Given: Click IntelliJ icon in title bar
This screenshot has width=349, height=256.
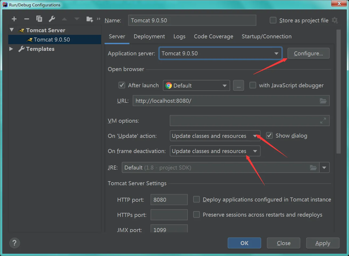Looking at the screenshot, I should click(5, 5).
